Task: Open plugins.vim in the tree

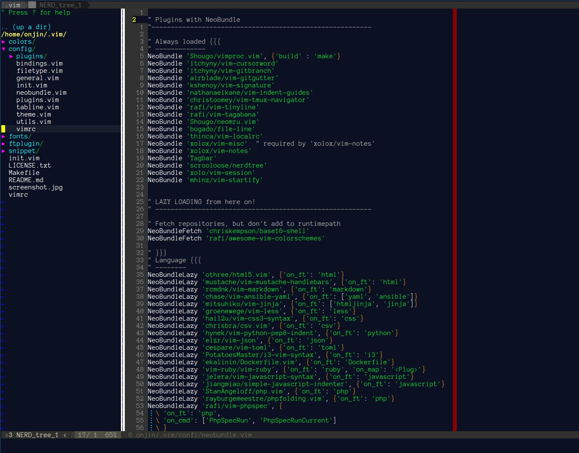Action: (x=38, y=100)
